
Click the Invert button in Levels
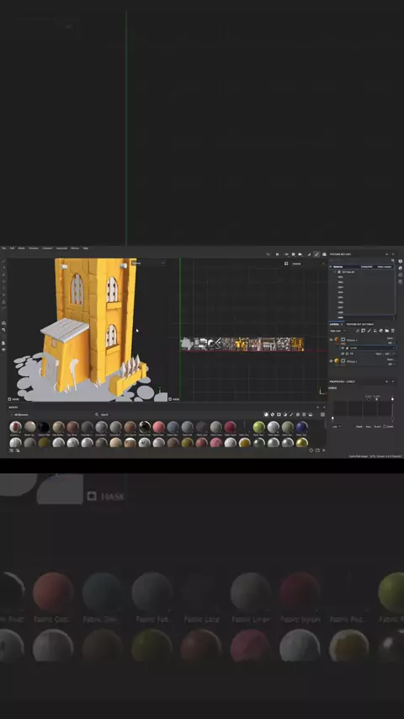(x=377, y=427)
